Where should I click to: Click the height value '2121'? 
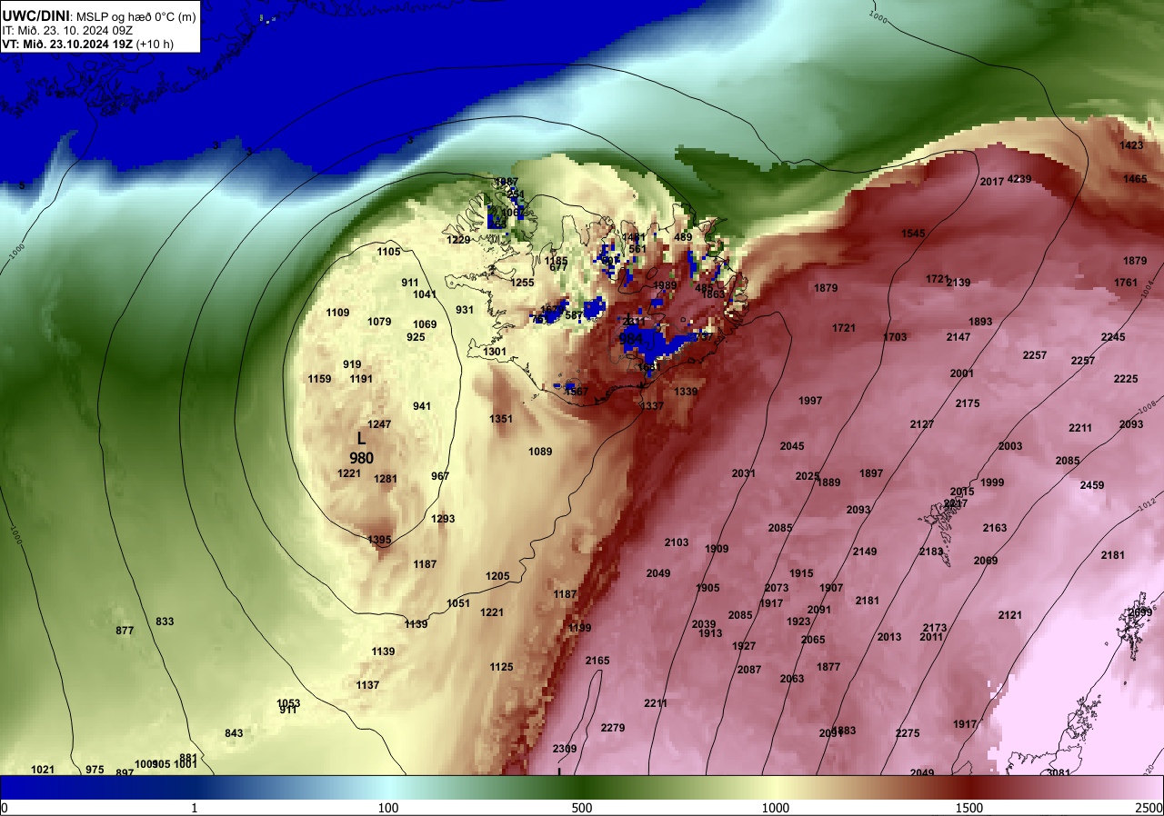(x=1010, y=615)
